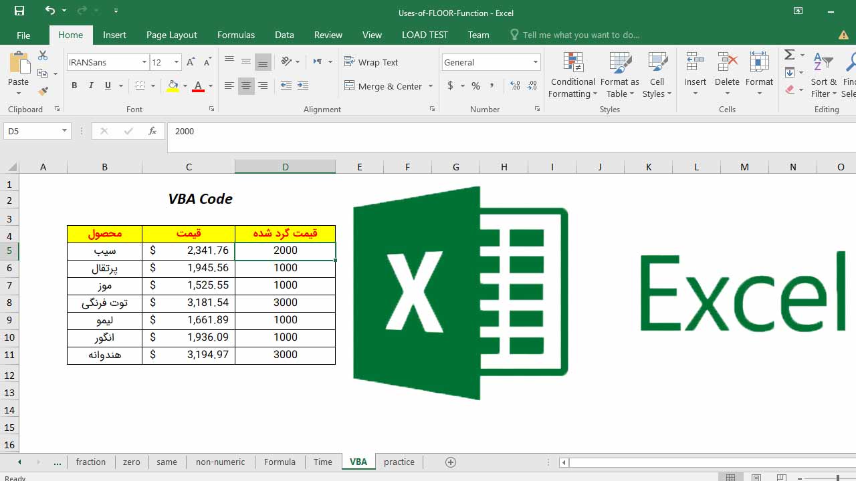The height and width of the screenshot is (481, 856).
Task: Select column D header
Action: point(285,167)
